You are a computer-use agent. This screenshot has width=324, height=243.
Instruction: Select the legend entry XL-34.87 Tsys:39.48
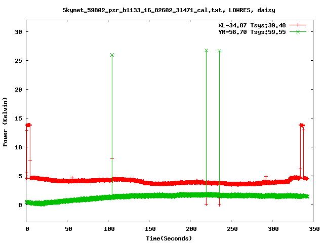click(252, 25)
